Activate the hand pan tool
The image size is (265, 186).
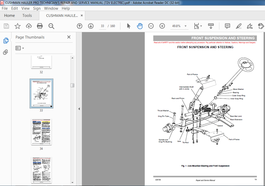pos(140,26)
